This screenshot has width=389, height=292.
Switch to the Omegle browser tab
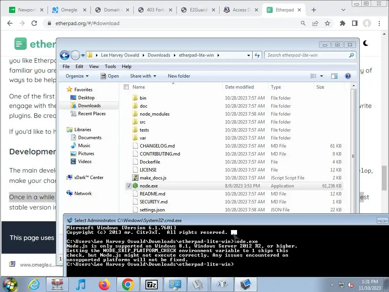pos(69,10)
